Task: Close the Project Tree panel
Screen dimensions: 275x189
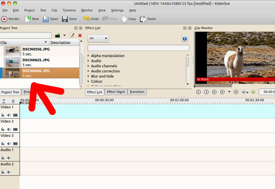Action: 81,28
